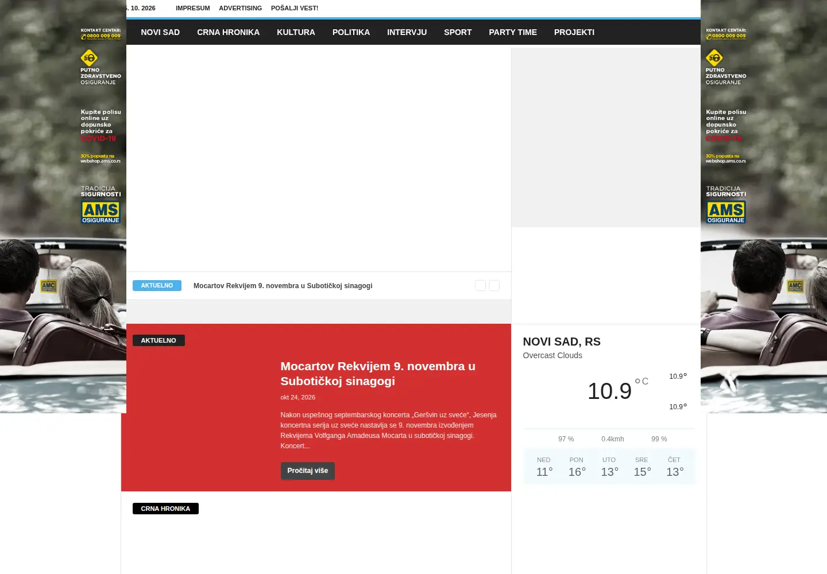Click the Pošalji vest! link
The image size is (827, 574).
[x=295, y=8]
